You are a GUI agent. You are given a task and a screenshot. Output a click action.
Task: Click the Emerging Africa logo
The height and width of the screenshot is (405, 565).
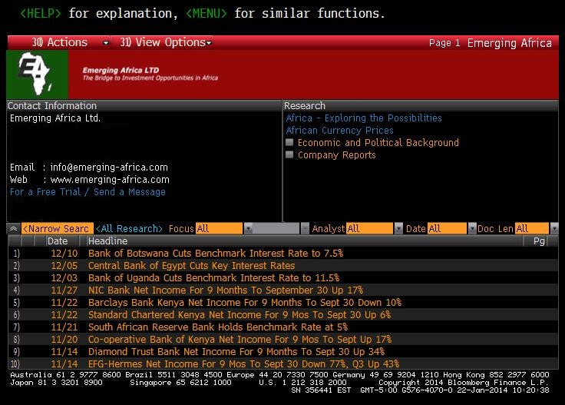click(38, 74)
